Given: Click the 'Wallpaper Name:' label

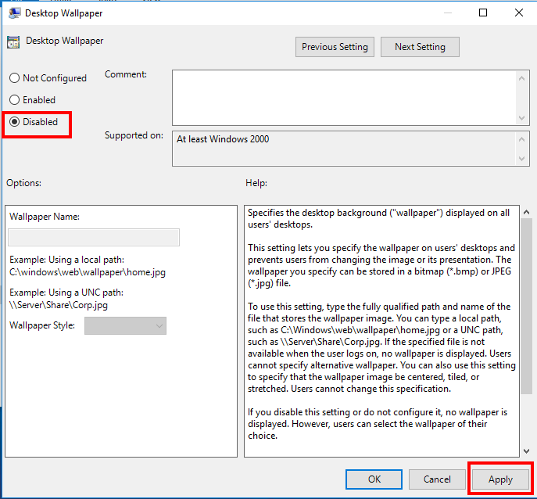Looking at the screenshot, I should click(x=45, y=217).
